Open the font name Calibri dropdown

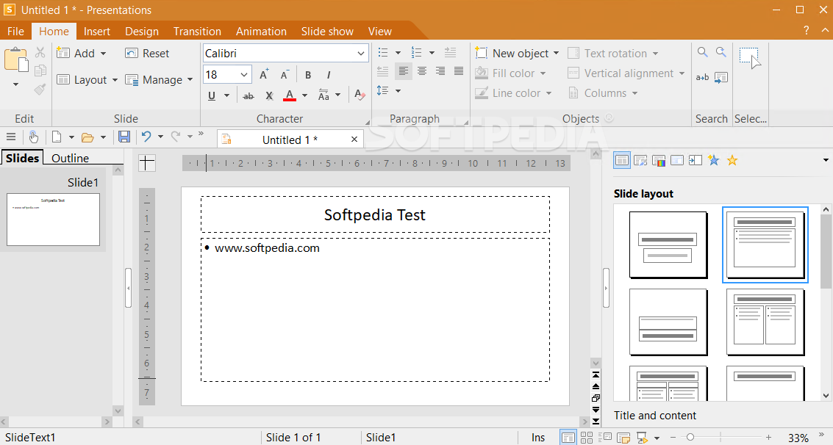(x=361, y=54)
